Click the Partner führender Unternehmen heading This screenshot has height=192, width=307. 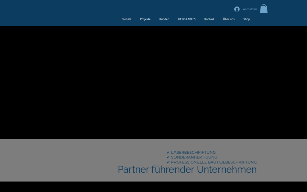[x=187, y=169]
